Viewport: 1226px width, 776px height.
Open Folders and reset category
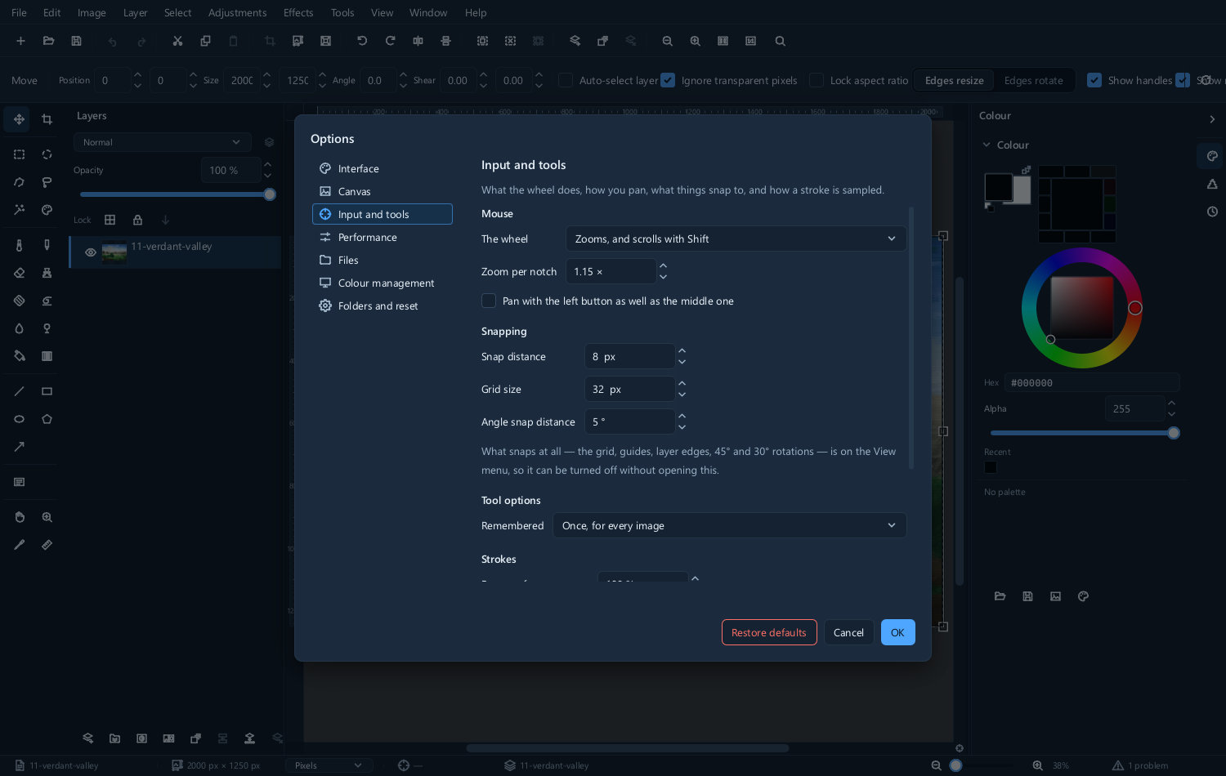383,305
